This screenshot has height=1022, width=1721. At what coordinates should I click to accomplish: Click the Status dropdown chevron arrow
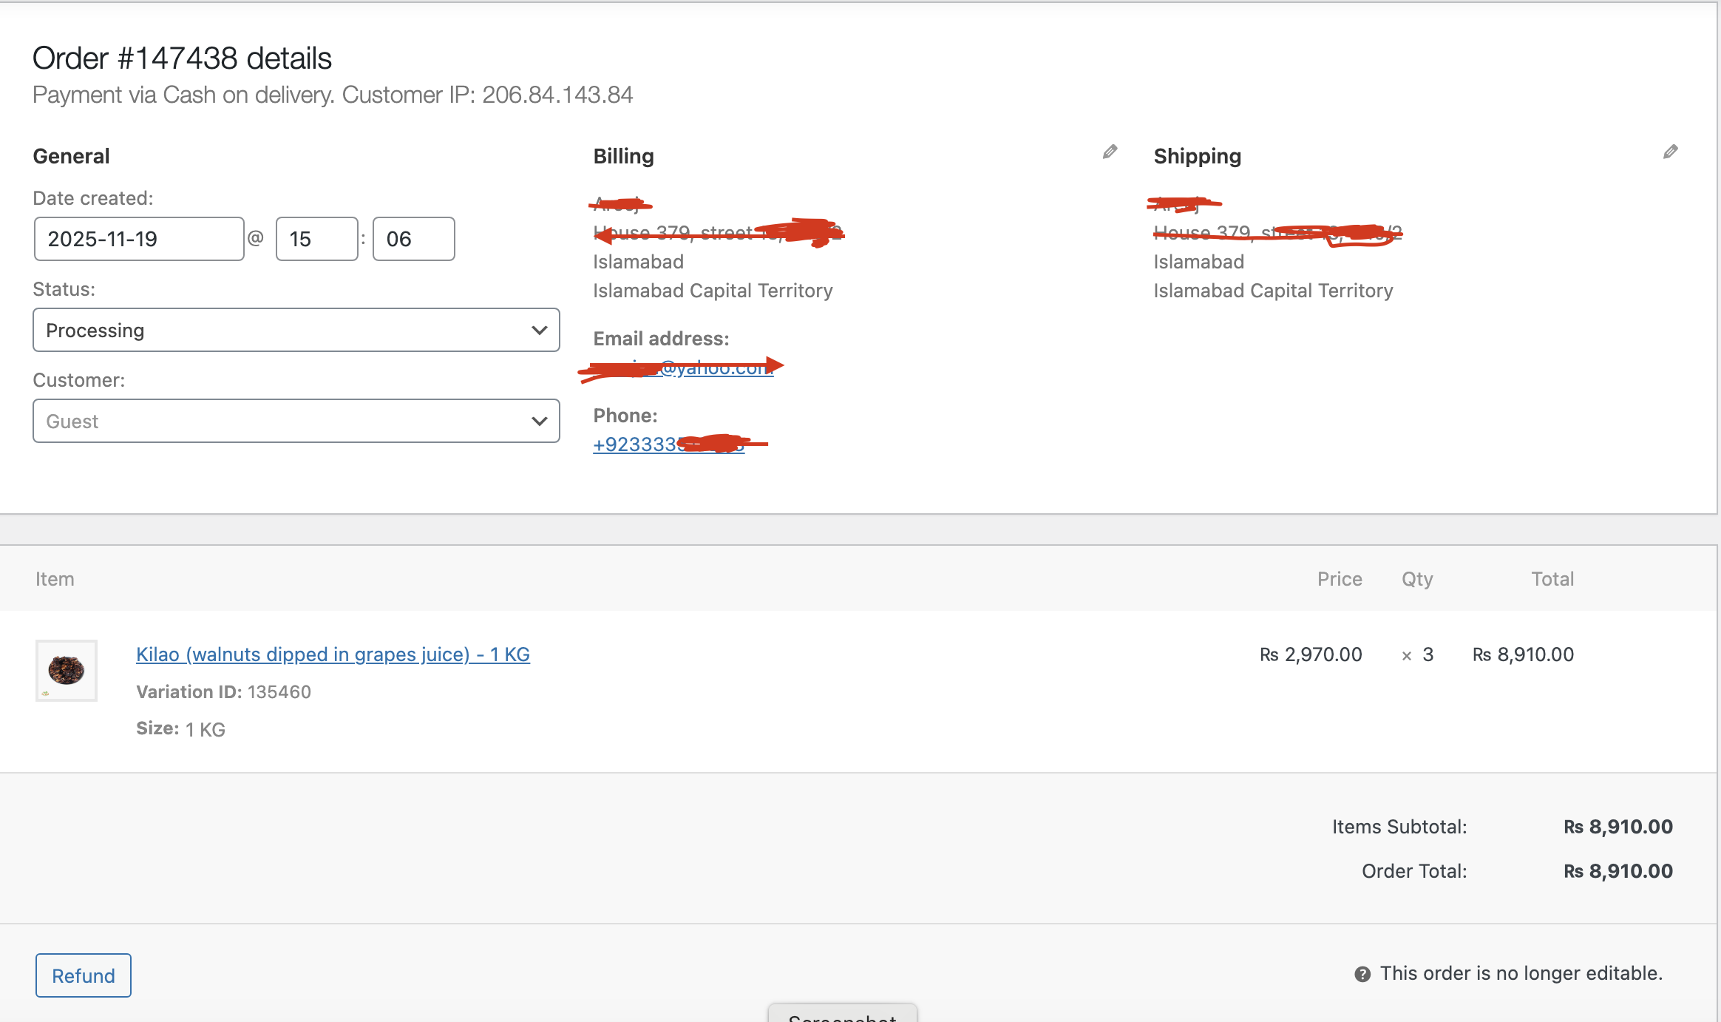pyautogui.click(x=539, y=330)
